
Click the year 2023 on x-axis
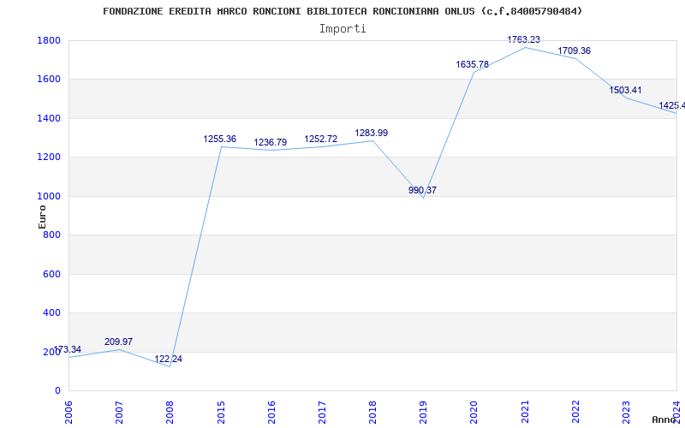tap(626, 412)
